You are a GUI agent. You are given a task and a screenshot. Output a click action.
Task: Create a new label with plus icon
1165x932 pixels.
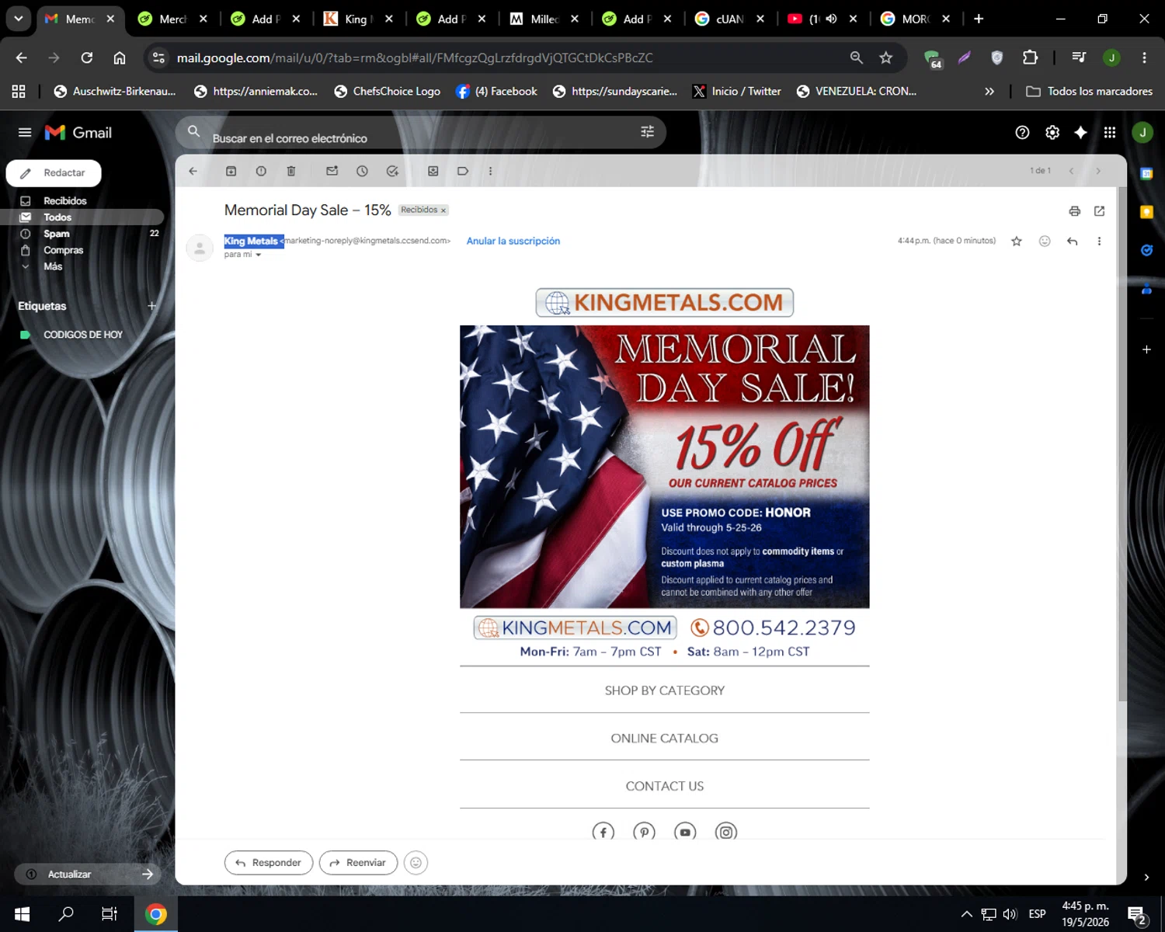coord(152,306)
